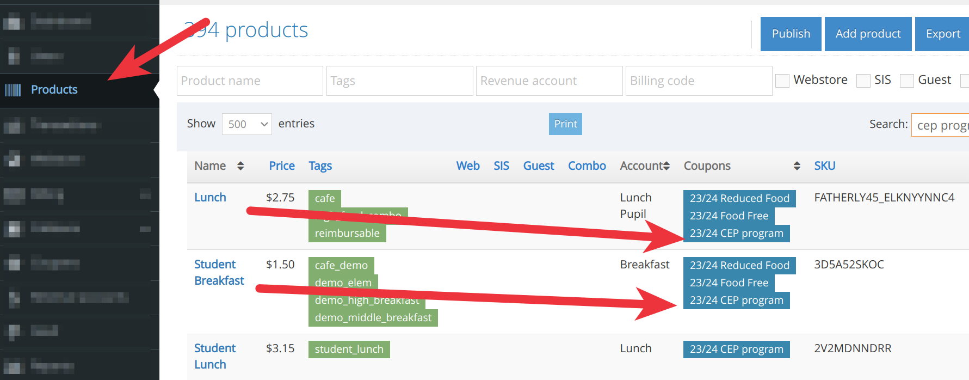This screenshot has width=969, height=380.
Task: Open the Student Breakfast product link
Action: pyautogui.click(x=219, y=272)
